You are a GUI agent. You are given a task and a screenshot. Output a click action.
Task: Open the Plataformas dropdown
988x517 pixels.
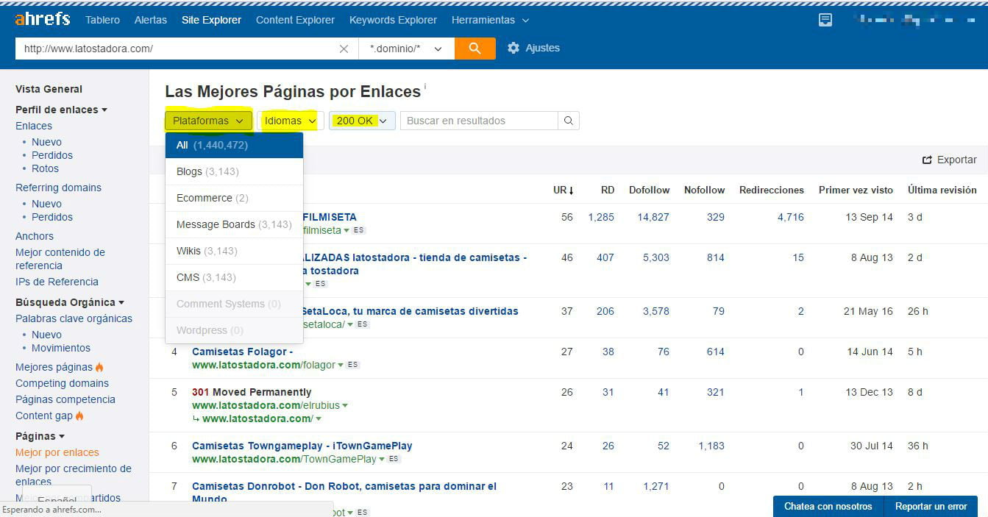208,121
